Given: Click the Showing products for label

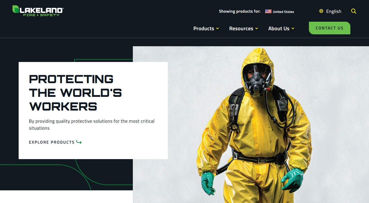Looking at the screenshot, I should point(240,11).
